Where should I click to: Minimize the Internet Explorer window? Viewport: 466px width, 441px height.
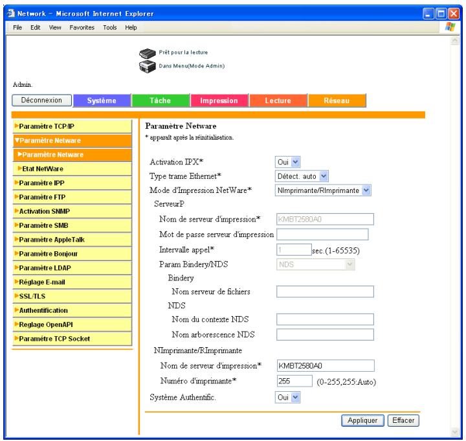click(428, 14)
